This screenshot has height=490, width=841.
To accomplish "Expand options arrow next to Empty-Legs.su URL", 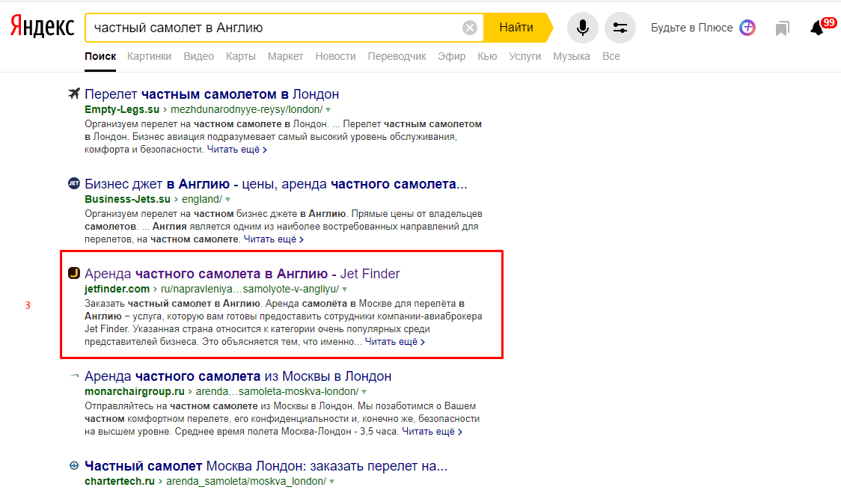I will click(x=328, y=110).
